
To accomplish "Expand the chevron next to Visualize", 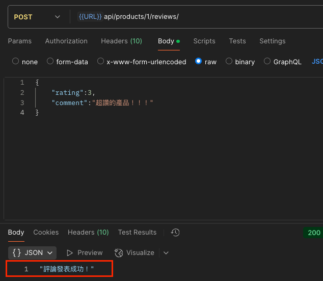I will [x=166, y=252].
